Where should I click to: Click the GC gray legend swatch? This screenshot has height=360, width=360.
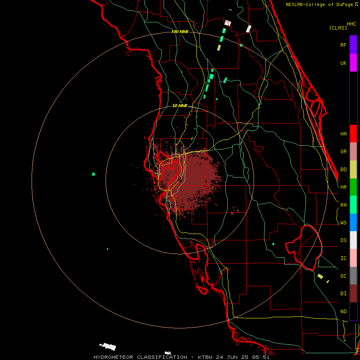click(x=353, y=276)
